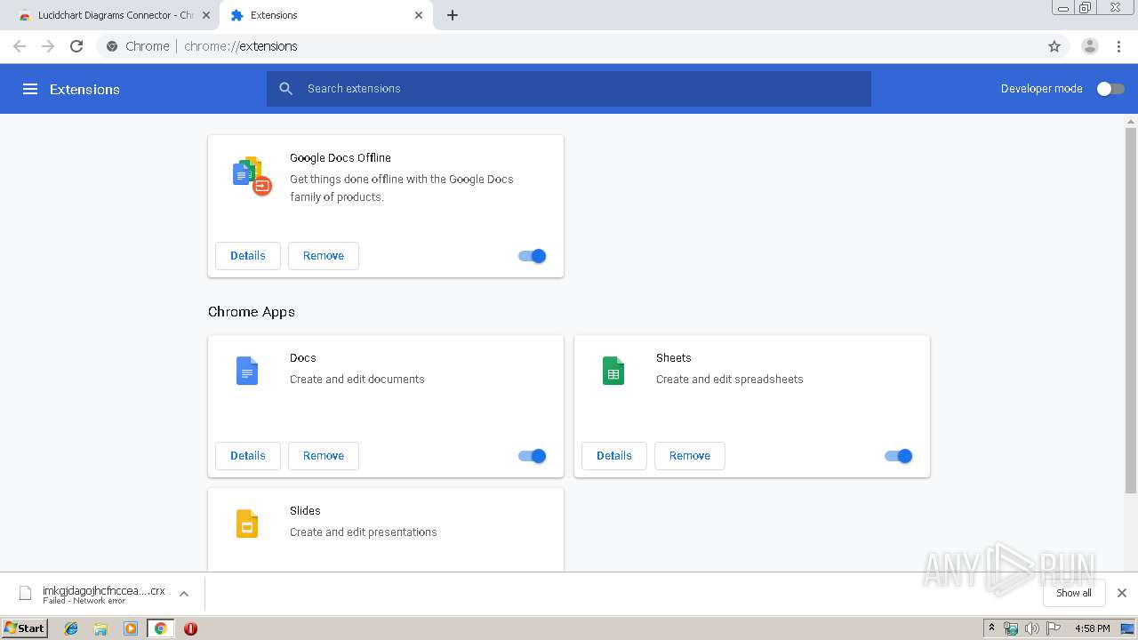The width and height of the screenshot is (1138, 640).
Task: Close the Lucidchart Diagrams Connector tab
Action: [206, 15]
